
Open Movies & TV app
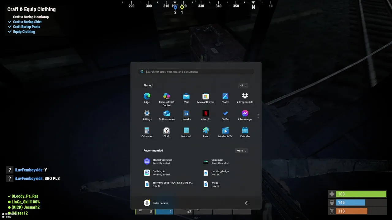click(225, 132)
